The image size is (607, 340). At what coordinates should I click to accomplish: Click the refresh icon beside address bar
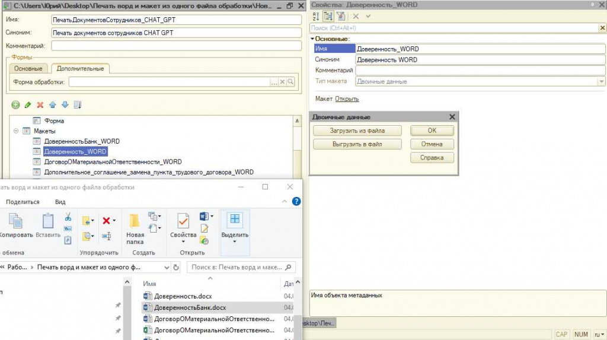pos(176,267)
